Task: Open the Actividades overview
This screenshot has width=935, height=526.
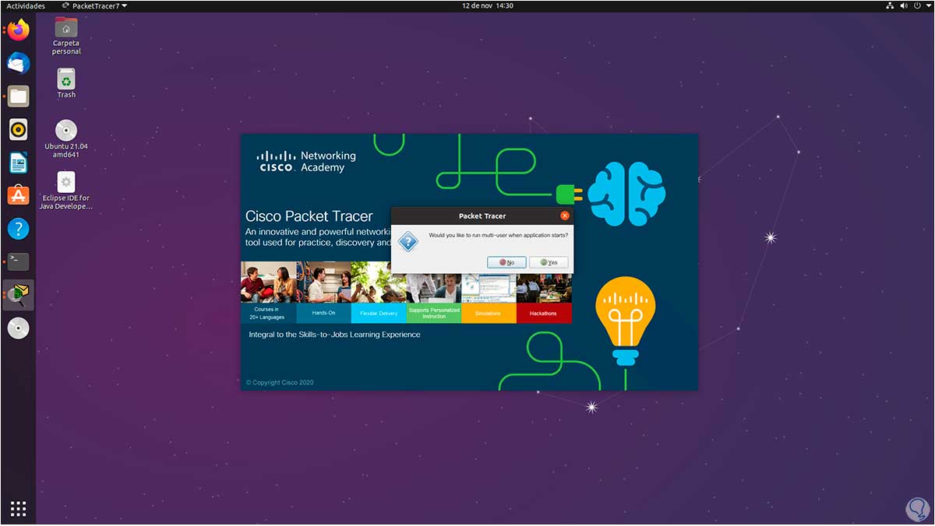Action: click(26, 5)
